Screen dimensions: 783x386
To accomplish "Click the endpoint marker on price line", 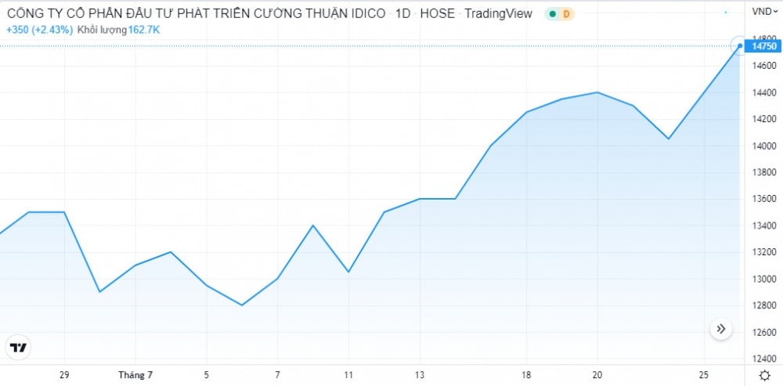I will pos(740,45).
